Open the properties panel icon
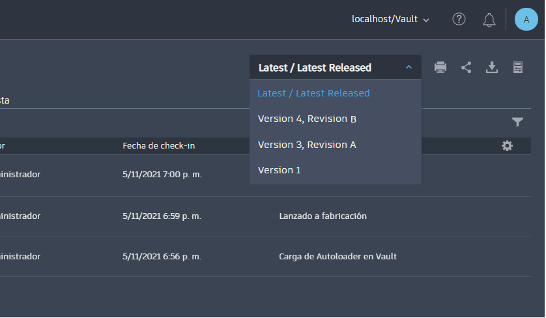Screen dimensions: 546x318 518,67
